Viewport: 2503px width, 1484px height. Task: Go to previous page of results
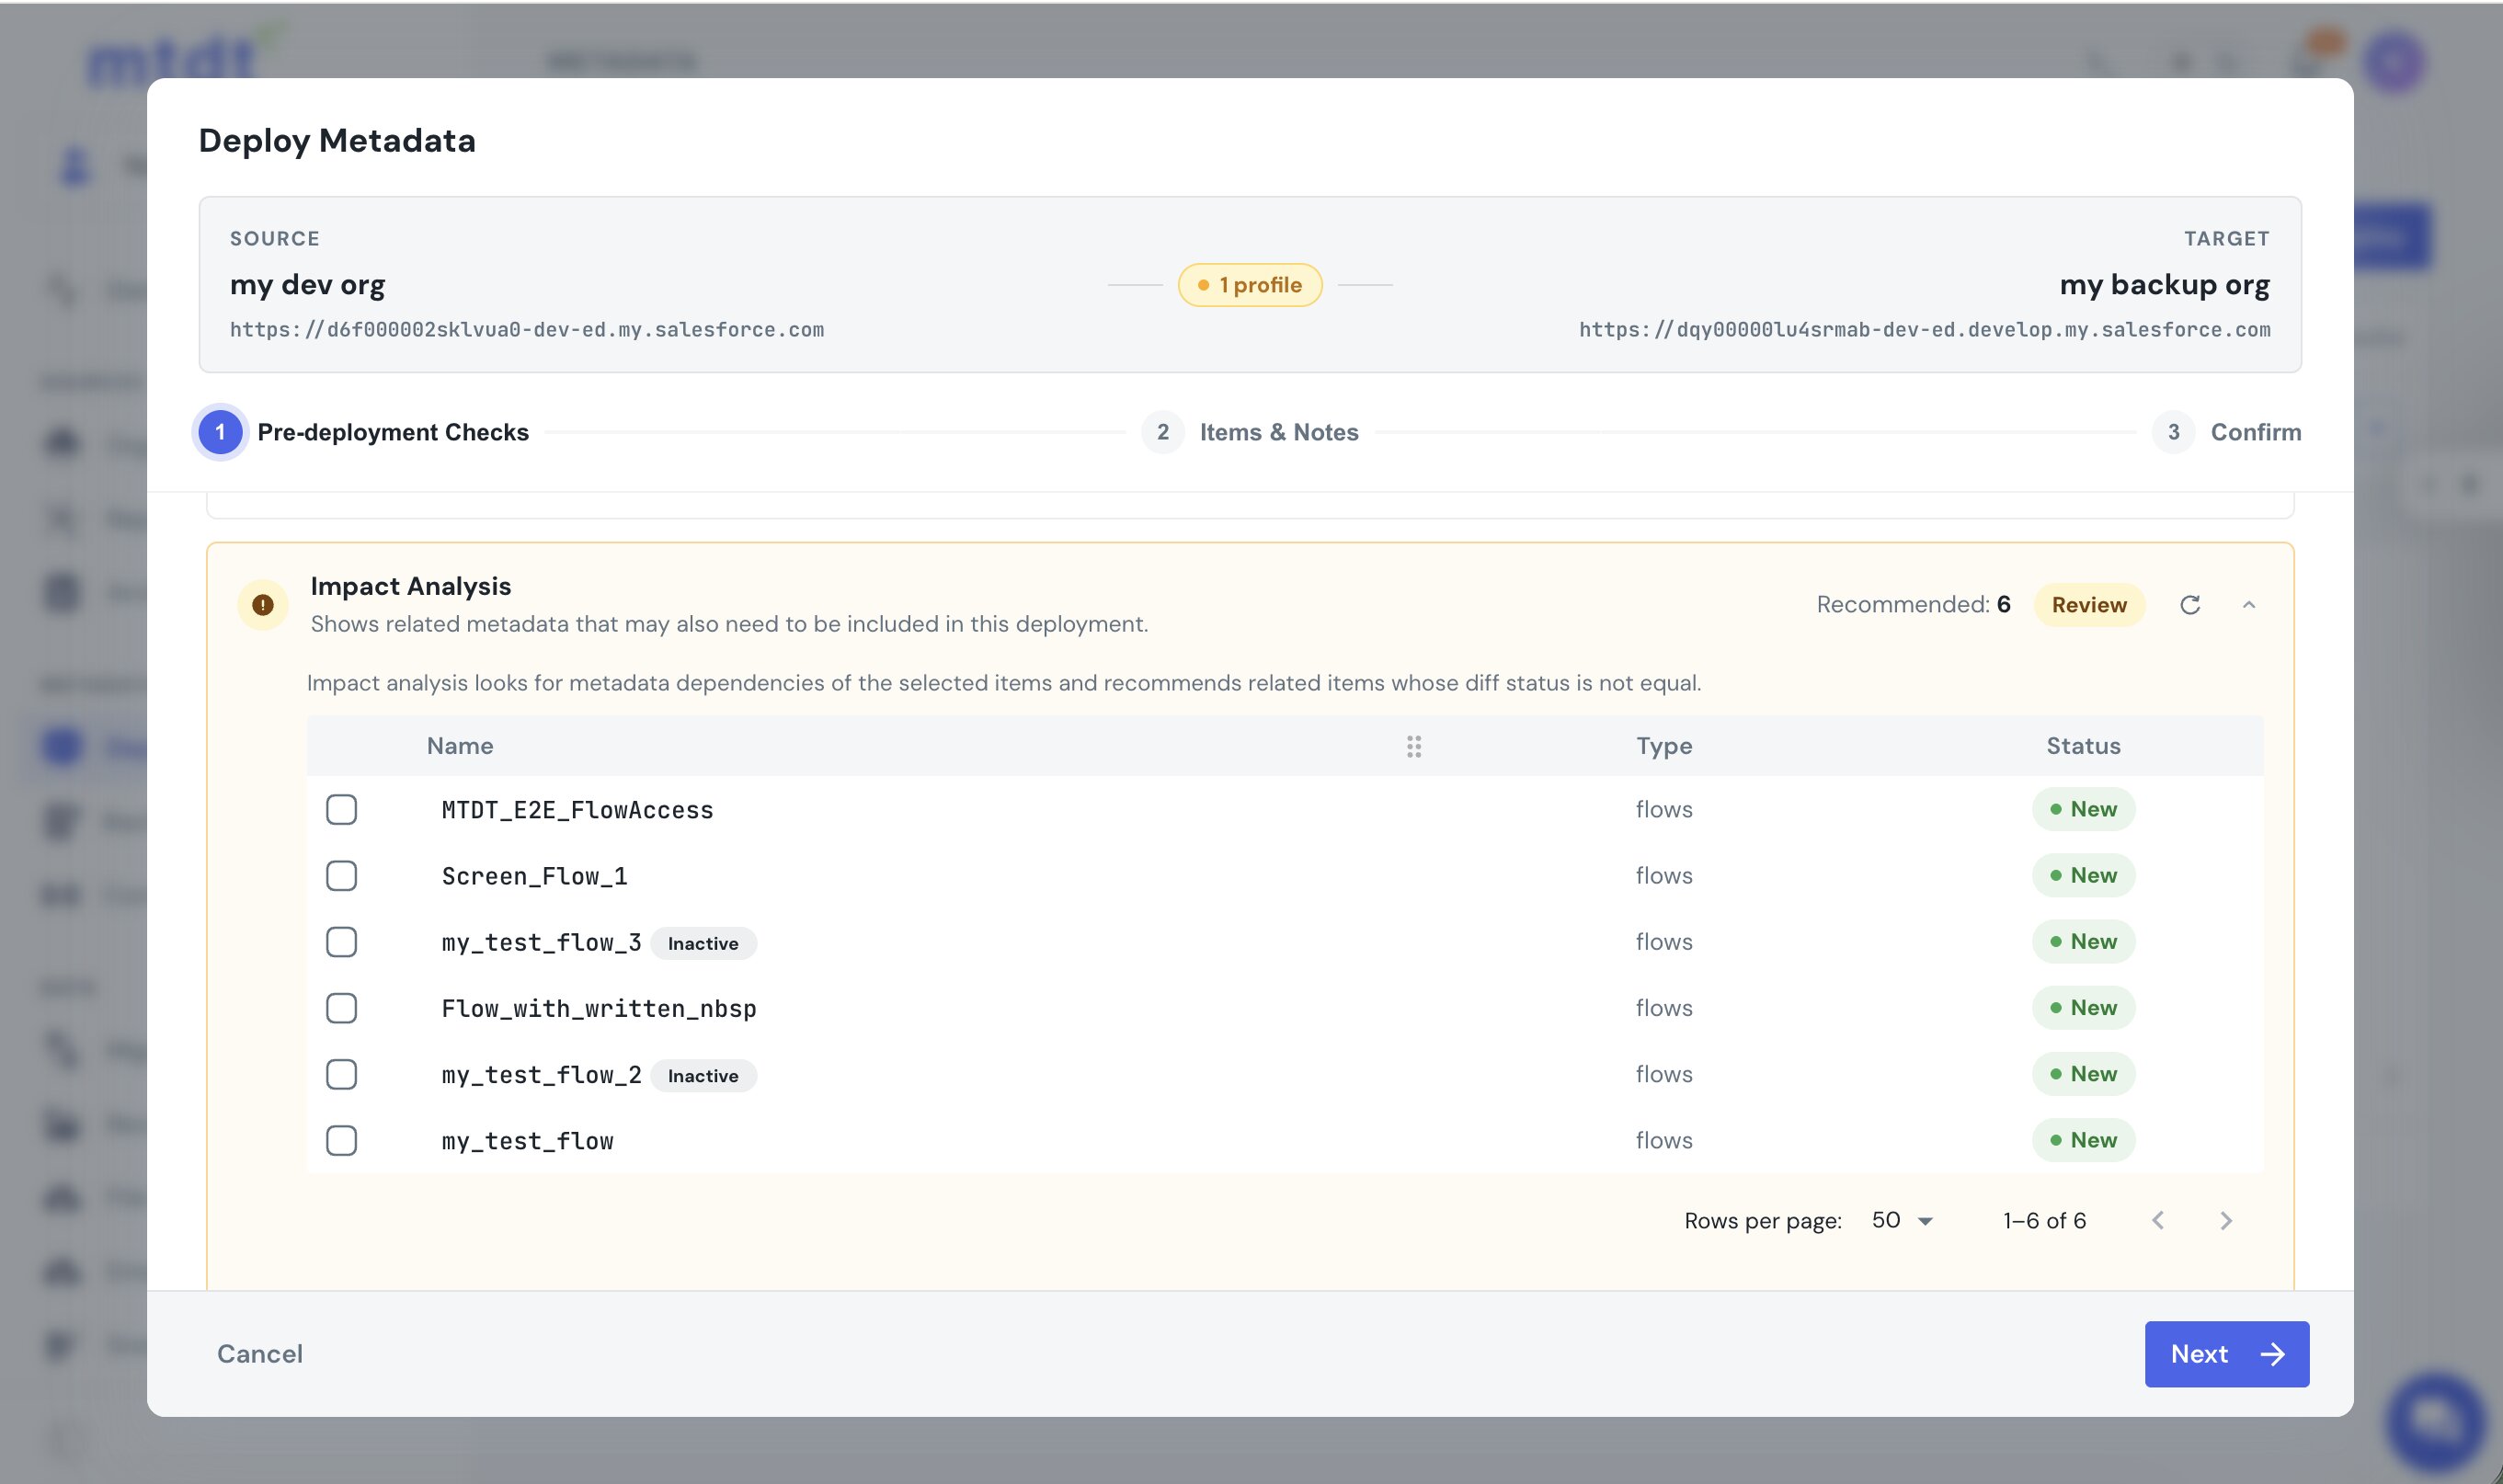[x=2157, y=1220]
